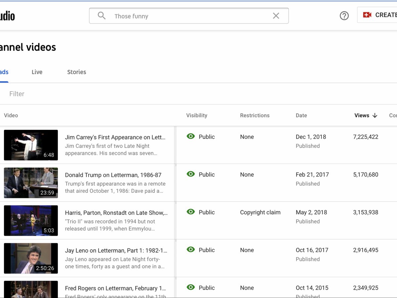Open Donald Trump on Letterman thumbnail

(31, 183)
